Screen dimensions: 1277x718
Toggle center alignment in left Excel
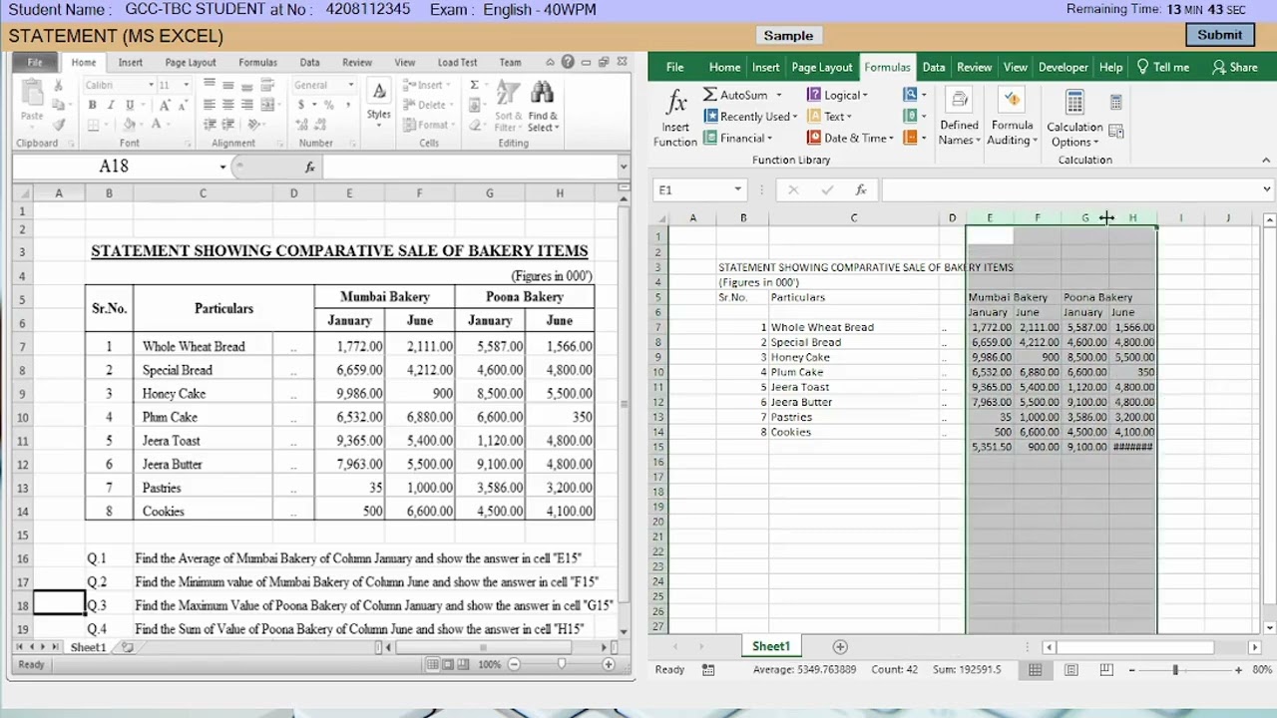[227, 105]
